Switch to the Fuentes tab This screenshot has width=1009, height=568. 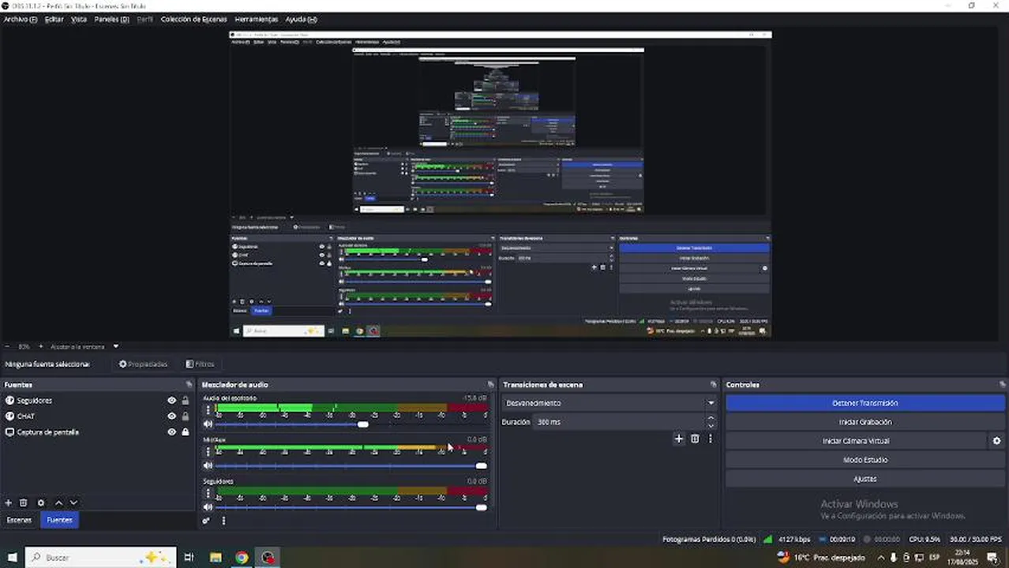pyautogui.click(x=59, y=520)
